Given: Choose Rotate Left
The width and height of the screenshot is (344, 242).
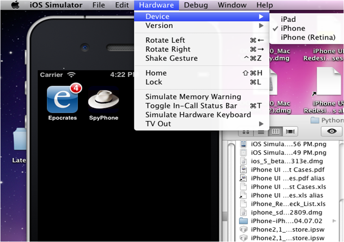Looking at the screenshot, I should tap(202, 40).
